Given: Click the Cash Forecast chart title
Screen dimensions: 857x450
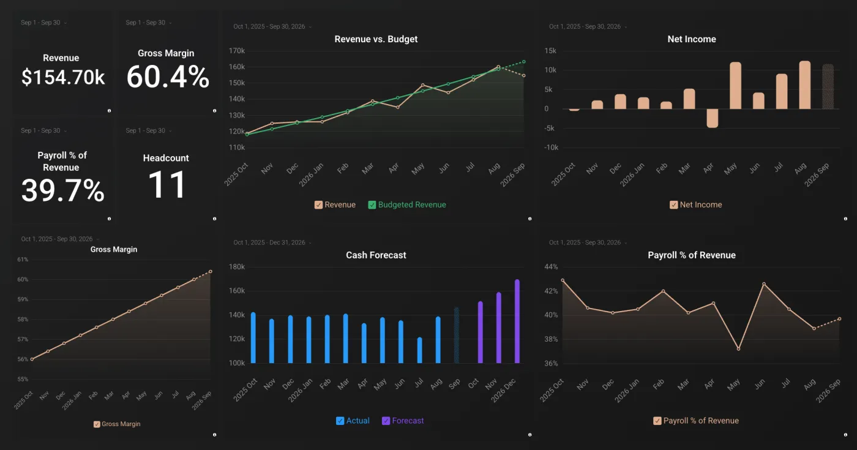Looking at the screenshot, I should pos(376,255).
